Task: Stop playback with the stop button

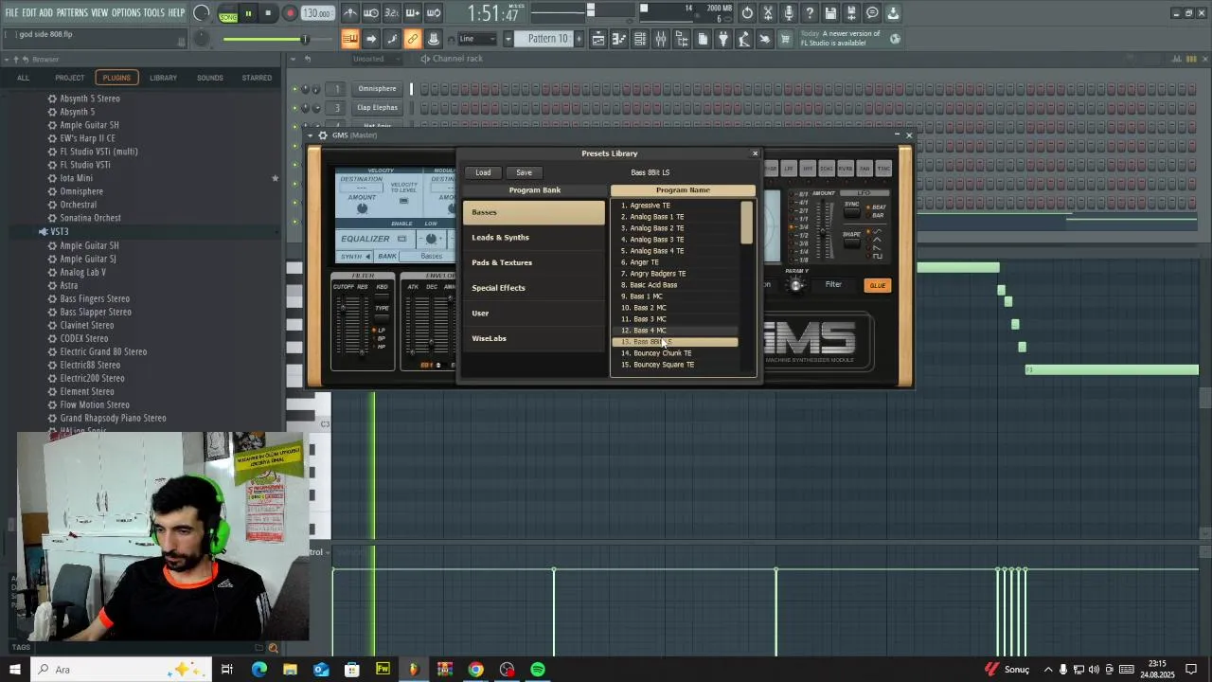Action: tap(269, 13)
